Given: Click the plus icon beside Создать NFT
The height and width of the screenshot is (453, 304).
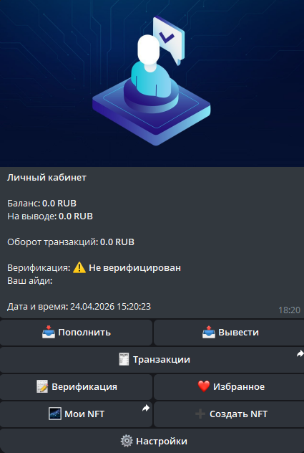Looking at the screenshot, I should pos(200,414).
